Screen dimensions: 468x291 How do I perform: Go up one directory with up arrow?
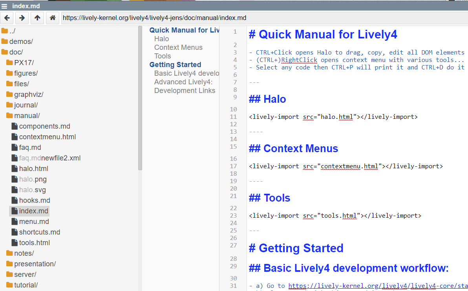point(37,18)
